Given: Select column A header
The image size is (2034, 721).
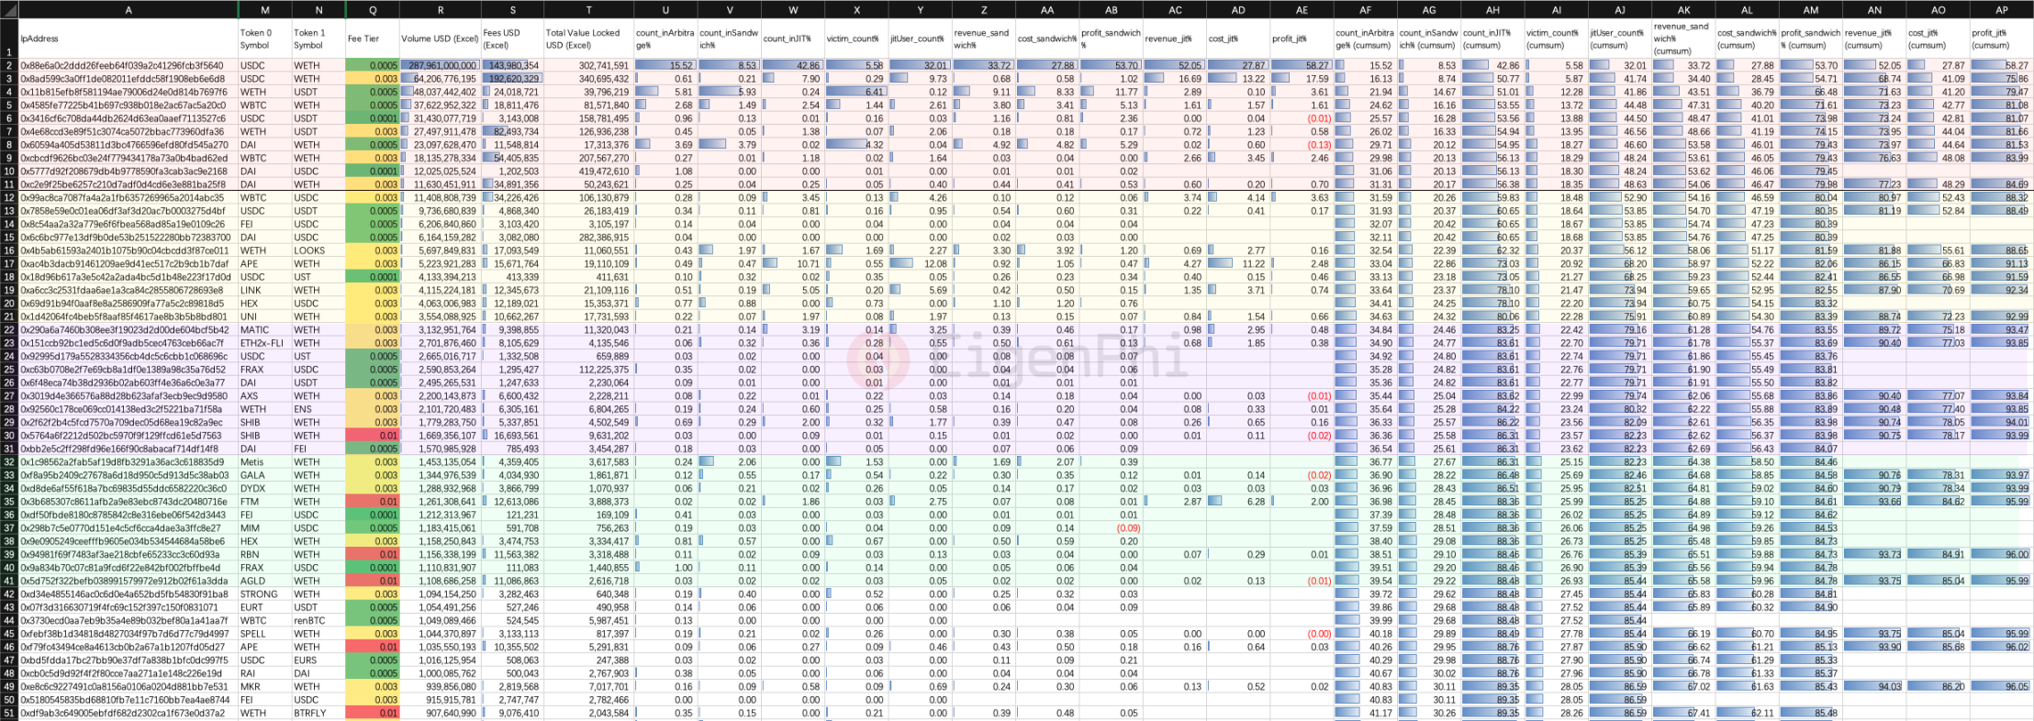Looking at the screenshot, I should click(129, 9).
